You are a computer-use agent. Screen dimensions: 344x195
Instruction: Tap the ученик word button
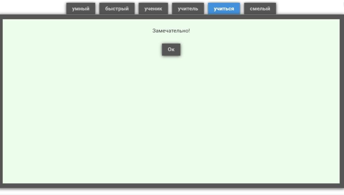coord(153,9)
